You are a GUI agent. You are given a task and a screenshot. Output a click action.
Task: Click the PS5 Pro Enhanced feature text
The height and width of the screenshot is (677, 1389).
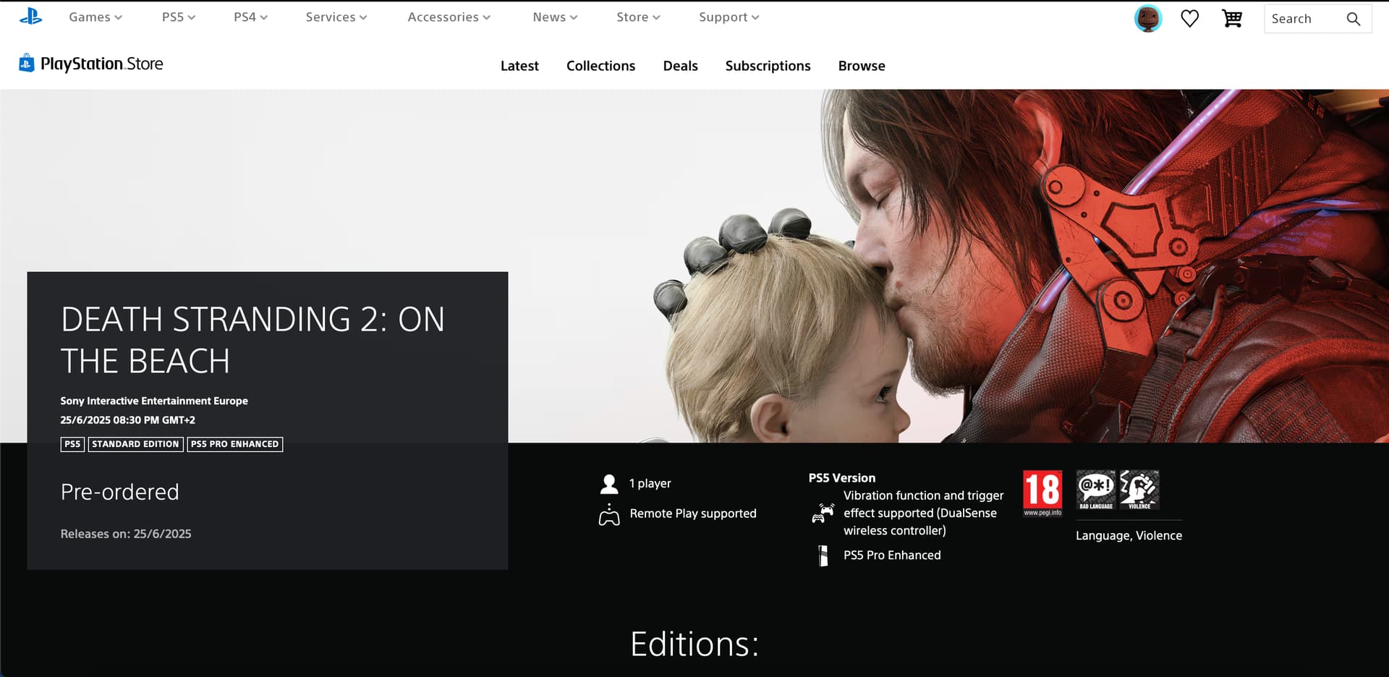click(892, 555)
